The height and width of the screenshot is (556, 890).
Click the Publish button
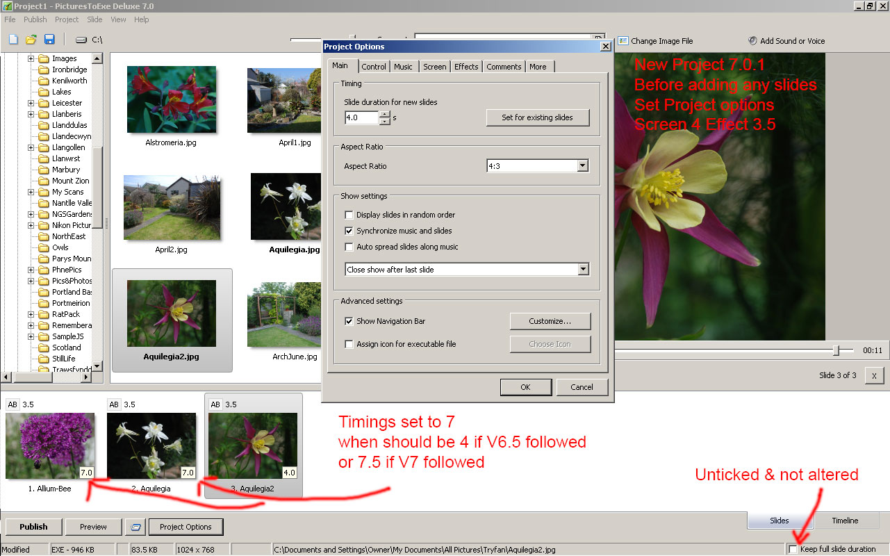[33, 527]
